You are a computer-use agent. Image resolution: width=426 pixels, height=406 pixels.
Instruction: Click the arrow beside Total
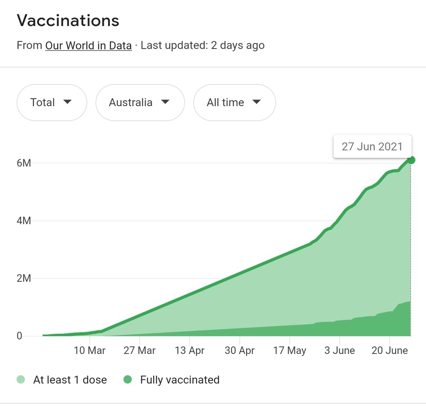tap(67, 102)
